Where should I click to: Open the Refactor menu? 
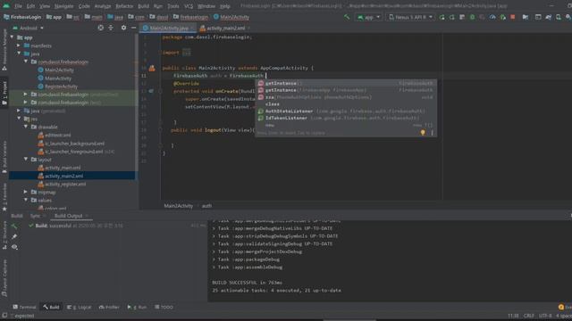[x=124, y=6]
